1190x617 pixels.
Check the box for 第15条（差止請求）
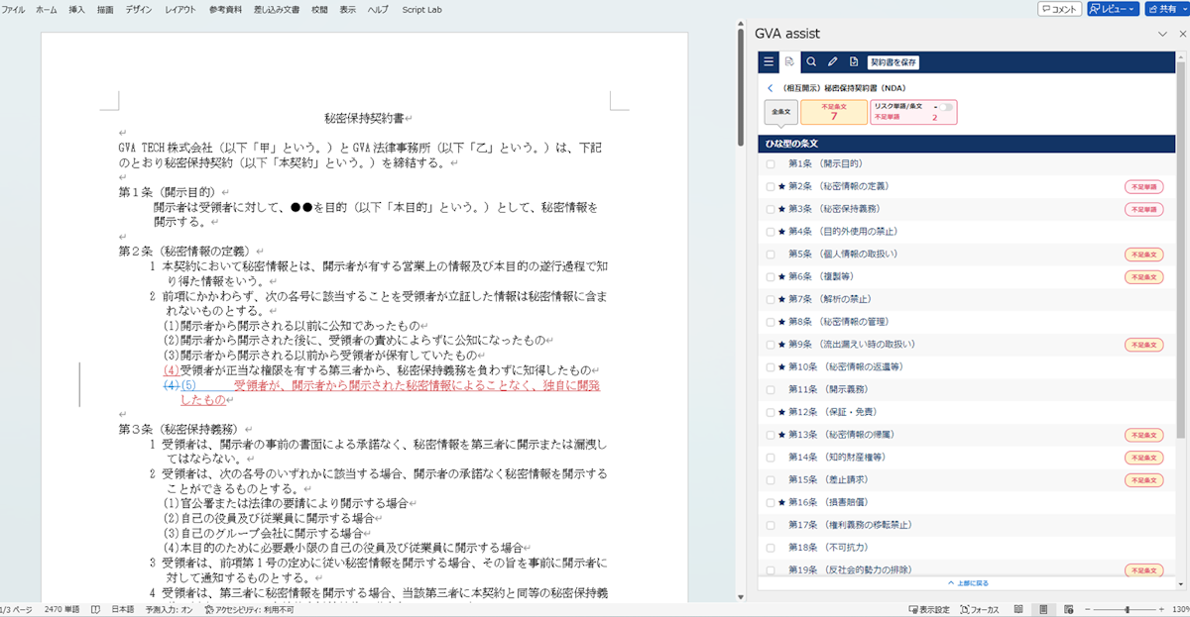[771, 480]
